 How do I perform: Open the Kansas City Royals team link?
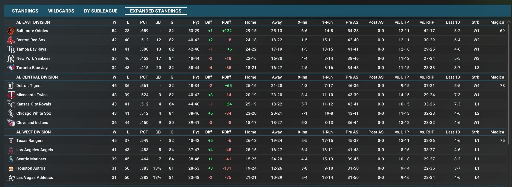(34, 104)
